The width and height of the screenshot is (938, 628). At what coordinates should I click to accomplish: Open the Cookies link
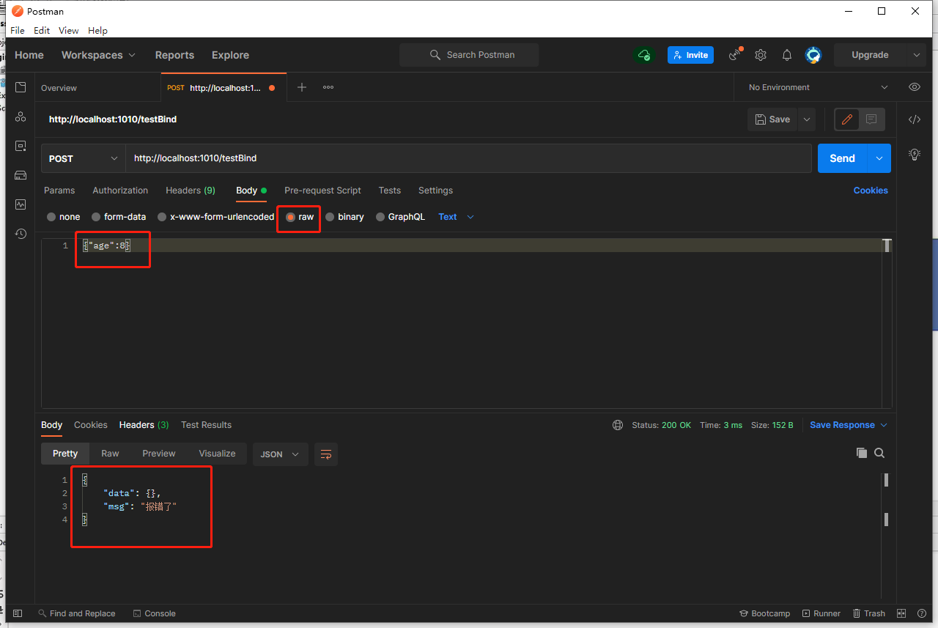click(x=871, y=191)
